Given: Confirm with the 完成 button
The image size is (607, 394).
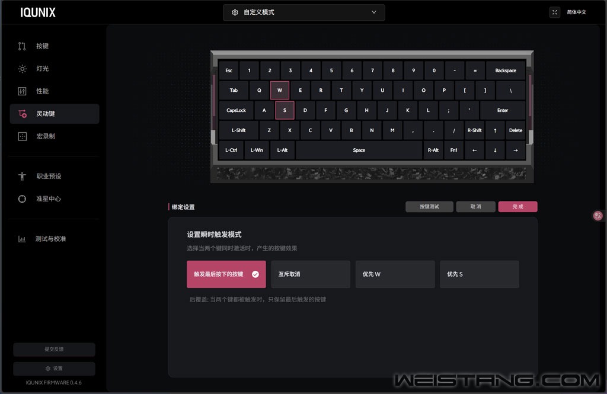Looking at the screenshot, I should tap(517, 207).
